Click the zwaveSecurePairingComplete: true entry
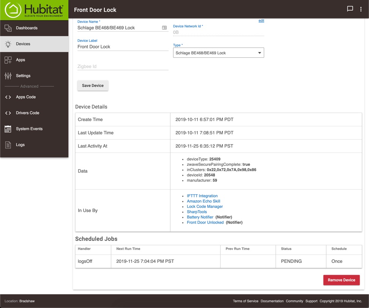 [x=218, y=165]
